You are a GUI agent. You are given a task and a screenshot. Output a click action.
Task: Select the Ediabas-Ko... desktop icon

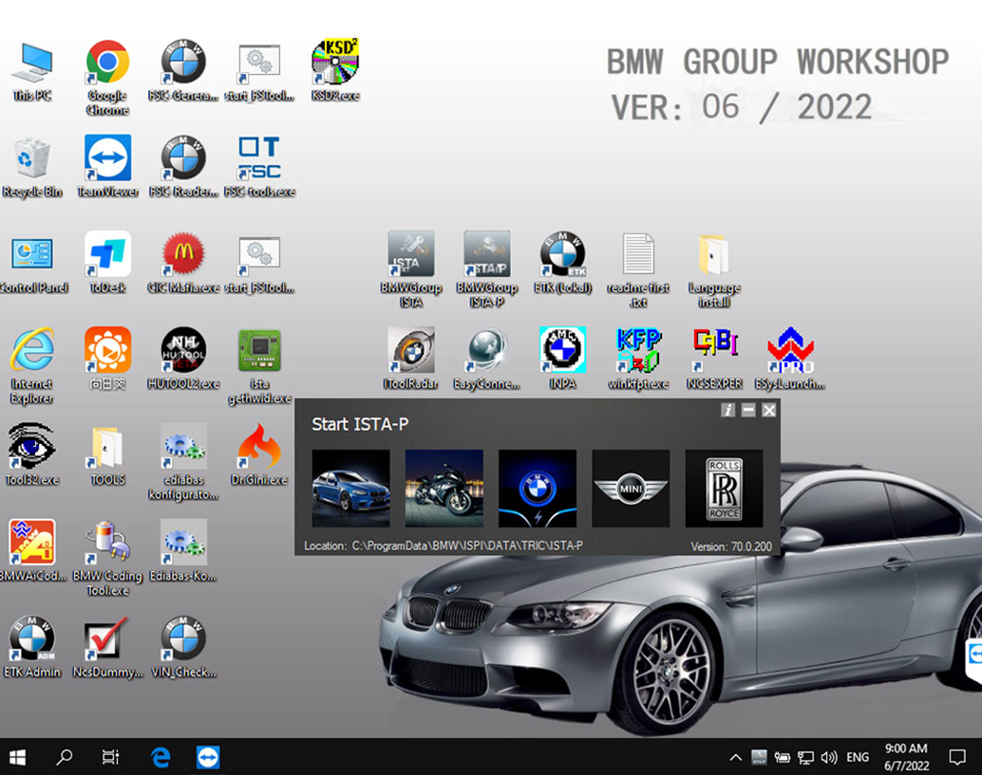click(x=183, y=551)
